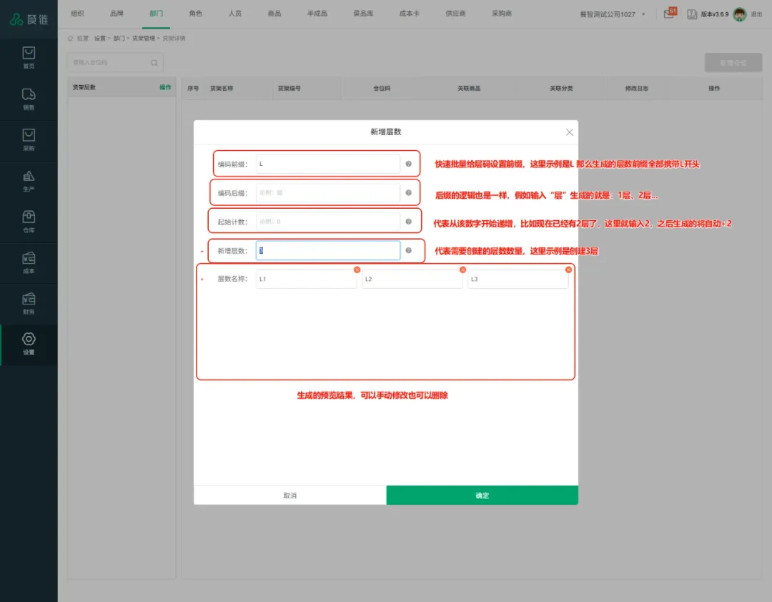Image resolution: width=772 pixels, height=602 pixels.
Task: Switch to the 人员 tab
Action: click(234, 14)
